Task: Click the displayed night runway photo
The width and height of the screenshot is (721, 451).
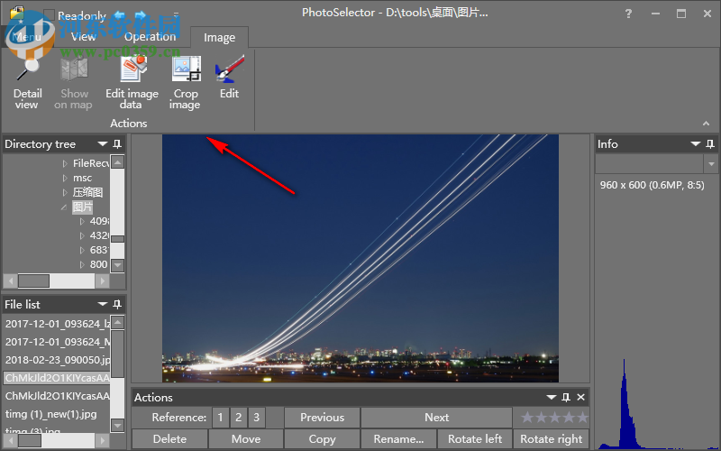Action: click(360, 258)
